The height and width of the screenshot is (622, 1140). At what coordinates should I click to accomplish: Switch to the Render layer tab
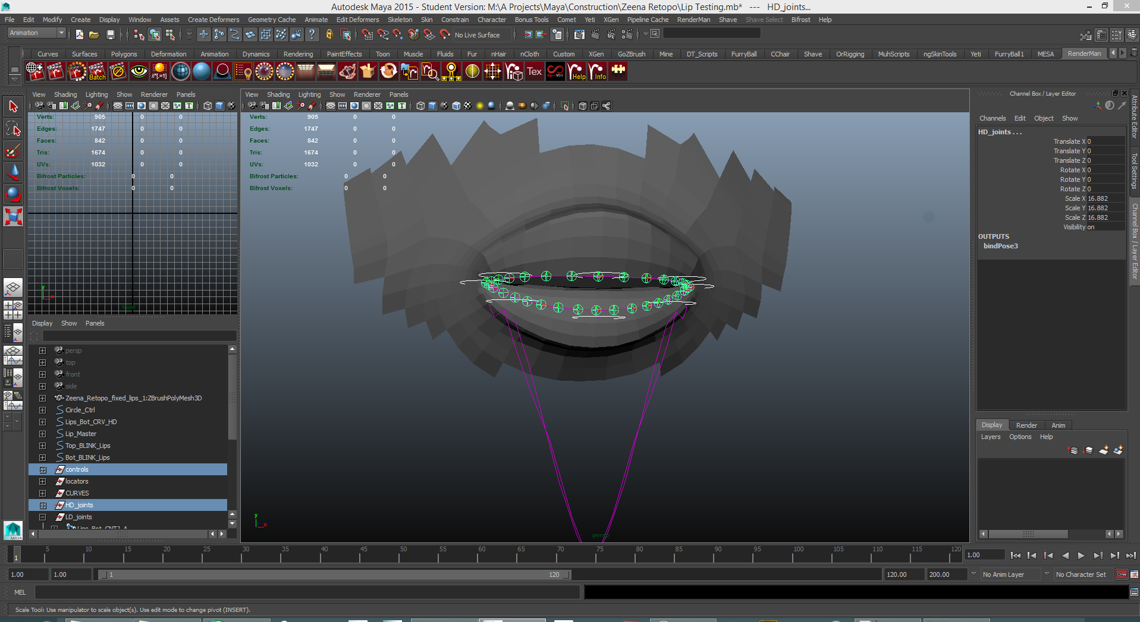click(1026, 425)
